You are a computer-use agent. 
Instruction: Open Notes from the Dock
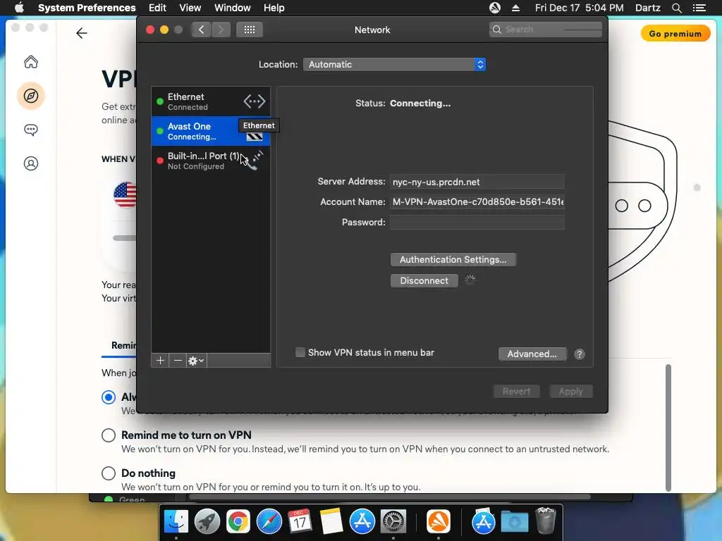[x=331, y=522]
